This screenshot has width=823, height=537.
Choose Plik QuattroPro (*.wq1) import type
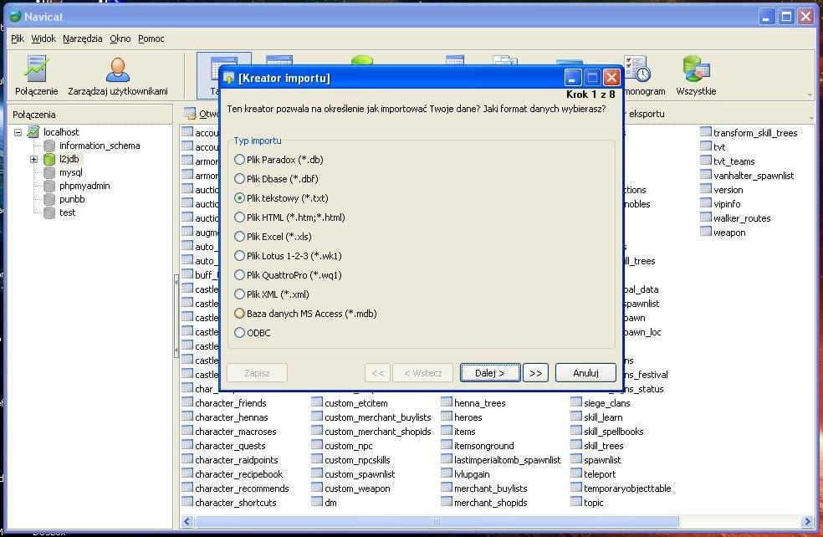click(x=239, y=275)
